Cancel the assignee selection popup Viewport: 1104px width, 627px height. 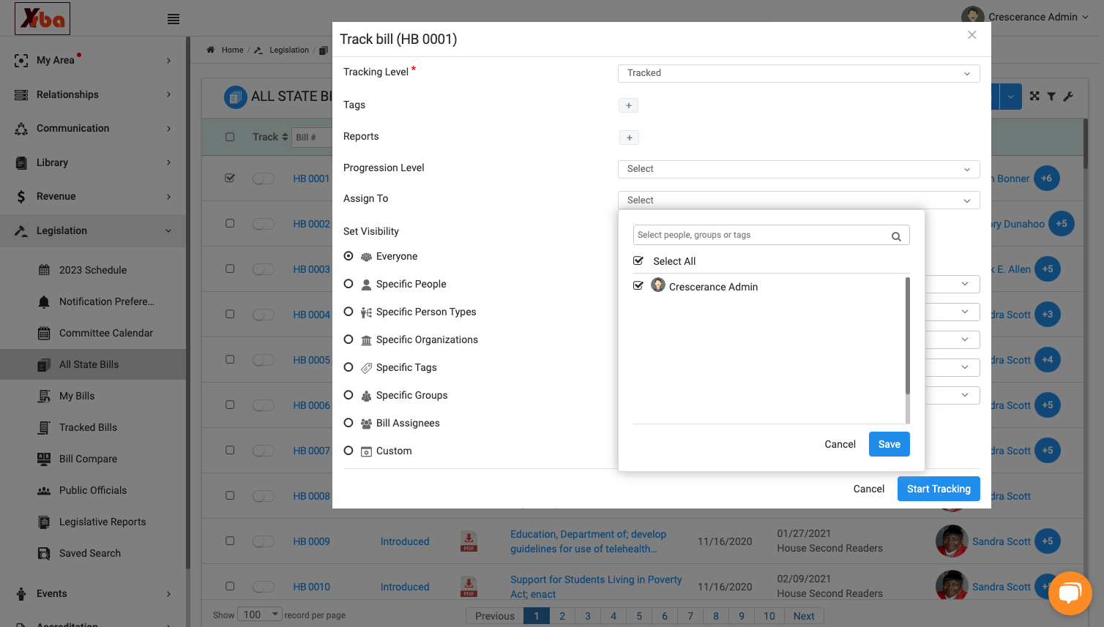click(840, 444)
